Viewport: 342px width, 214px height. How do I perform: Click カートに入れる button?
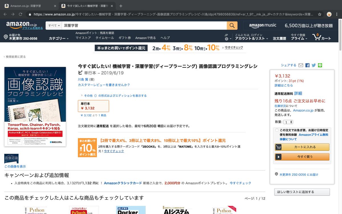[302, 147]
